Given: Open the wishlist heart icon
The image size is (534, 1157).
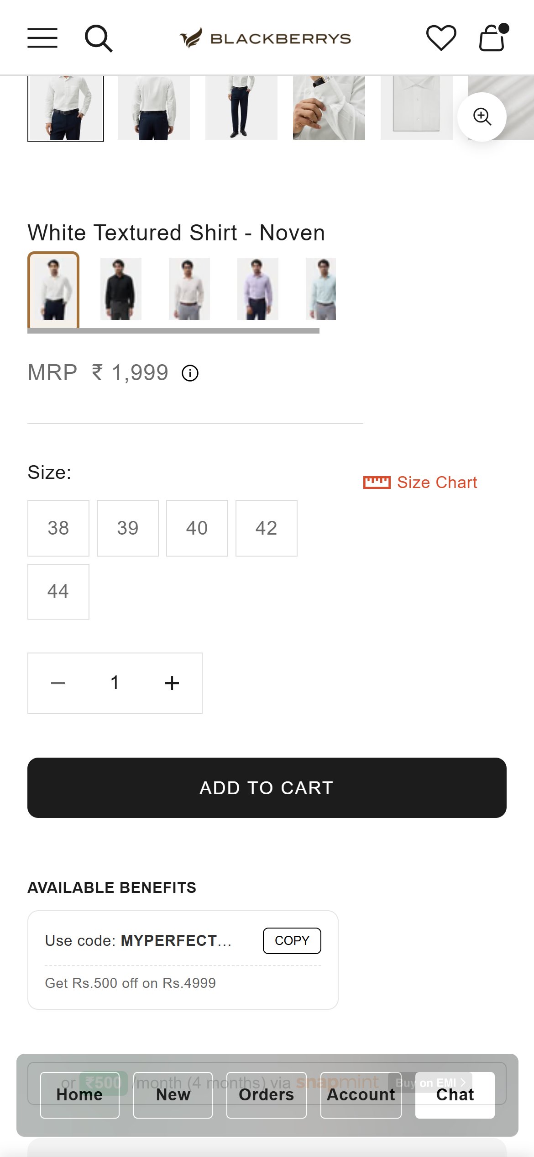Looking at the screenshot, I should tap(441, 37).
